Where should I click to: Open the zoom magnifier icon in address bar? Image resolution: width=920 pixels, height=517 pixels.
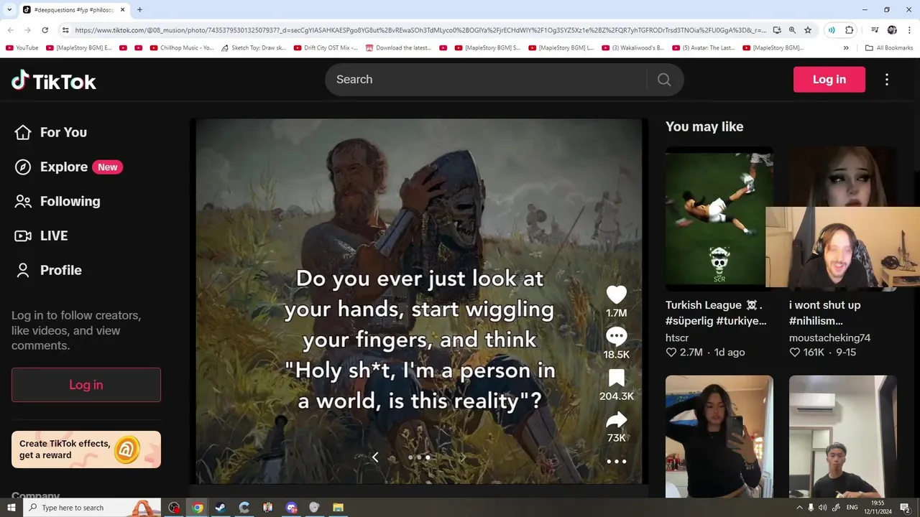click(792, 30)
